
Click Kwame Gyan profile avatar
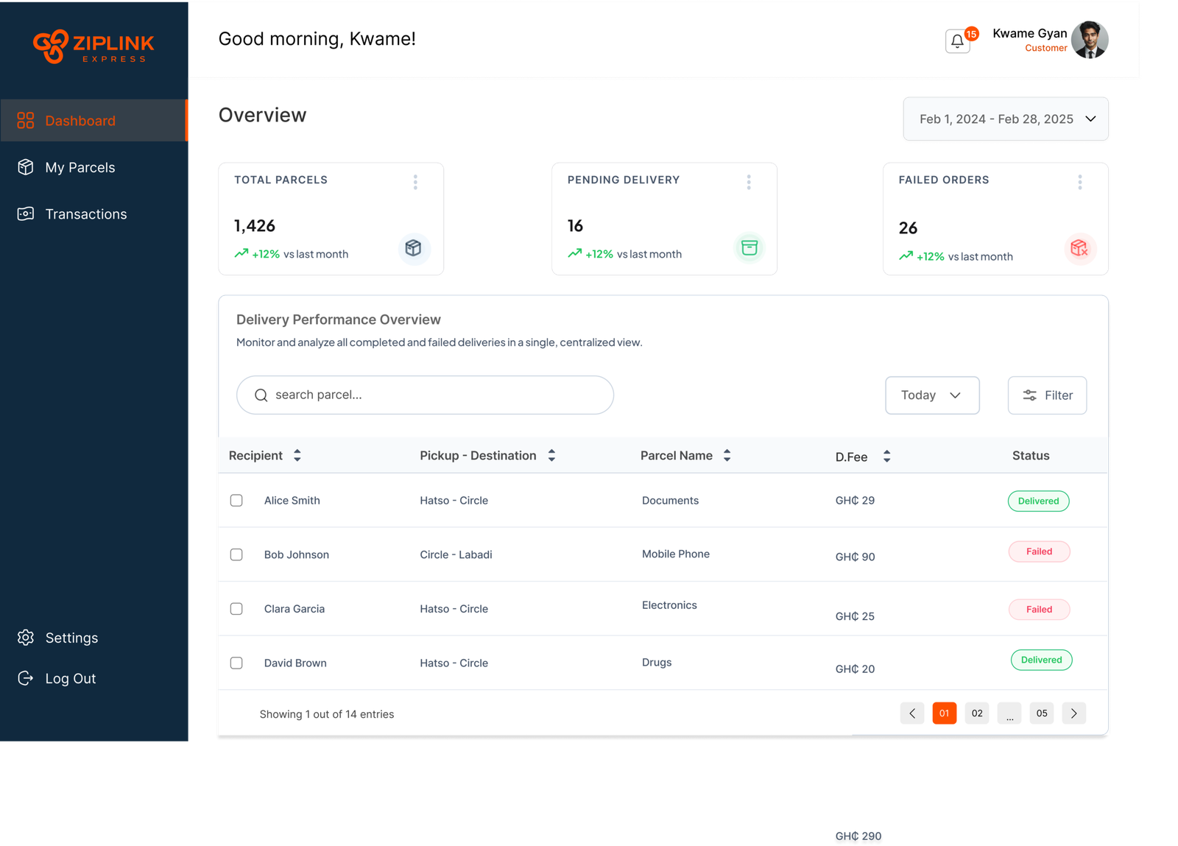pos(1090,40)
